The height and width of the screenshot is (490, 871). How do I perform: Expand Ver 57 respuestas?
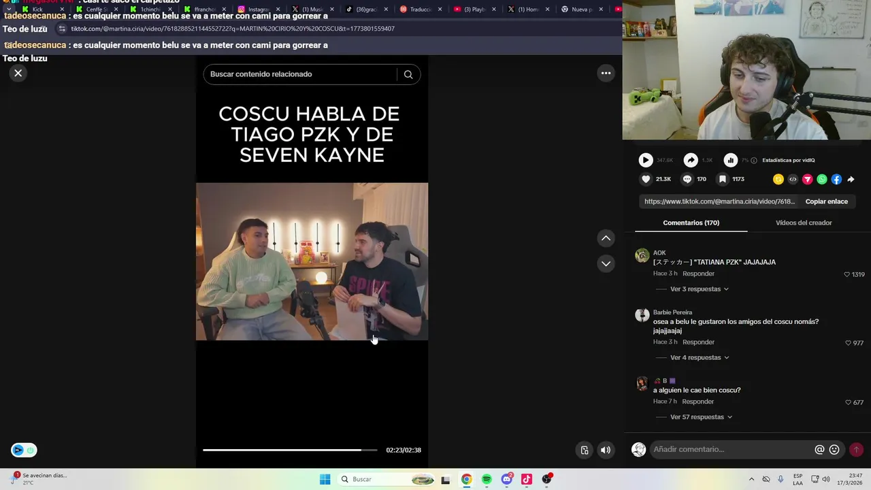701,417
